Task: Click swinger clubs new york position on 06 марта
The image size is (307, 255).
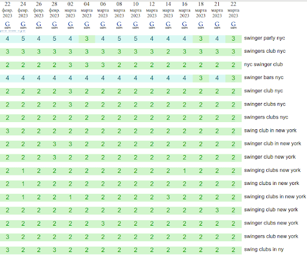Action: [103, 224]
